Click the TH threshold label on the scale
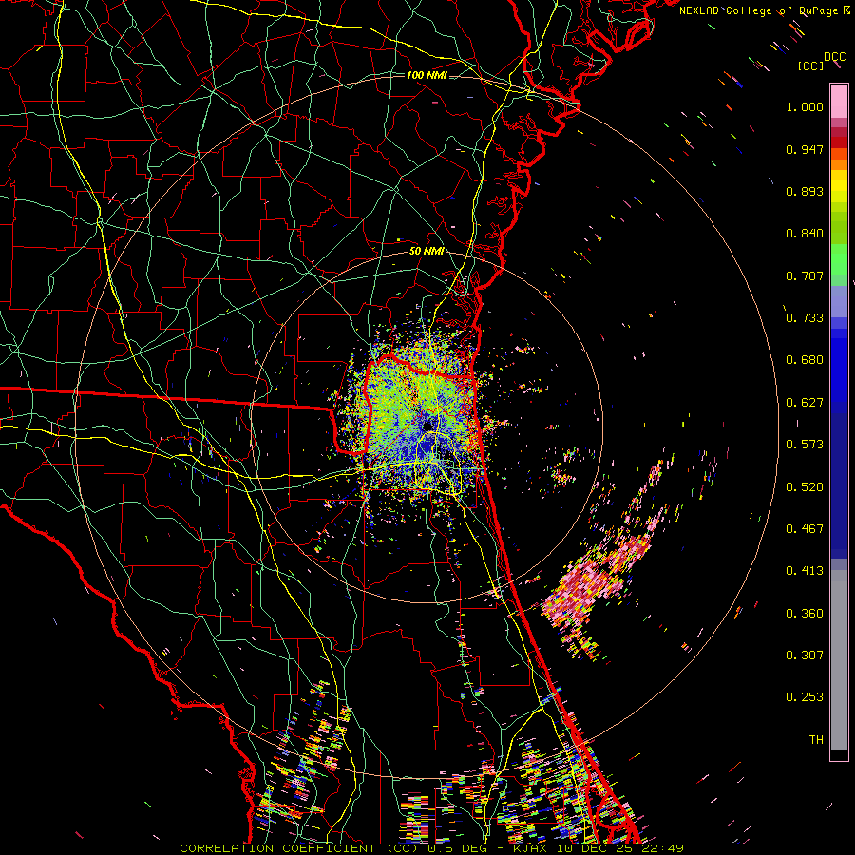 pos(816,740)
